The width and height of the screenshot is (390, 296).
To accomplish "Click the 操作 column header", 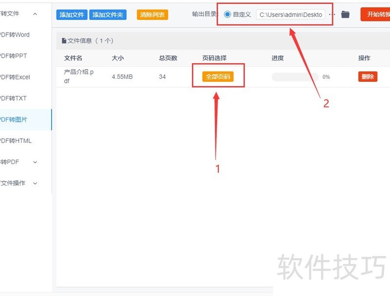I will 364,58.
